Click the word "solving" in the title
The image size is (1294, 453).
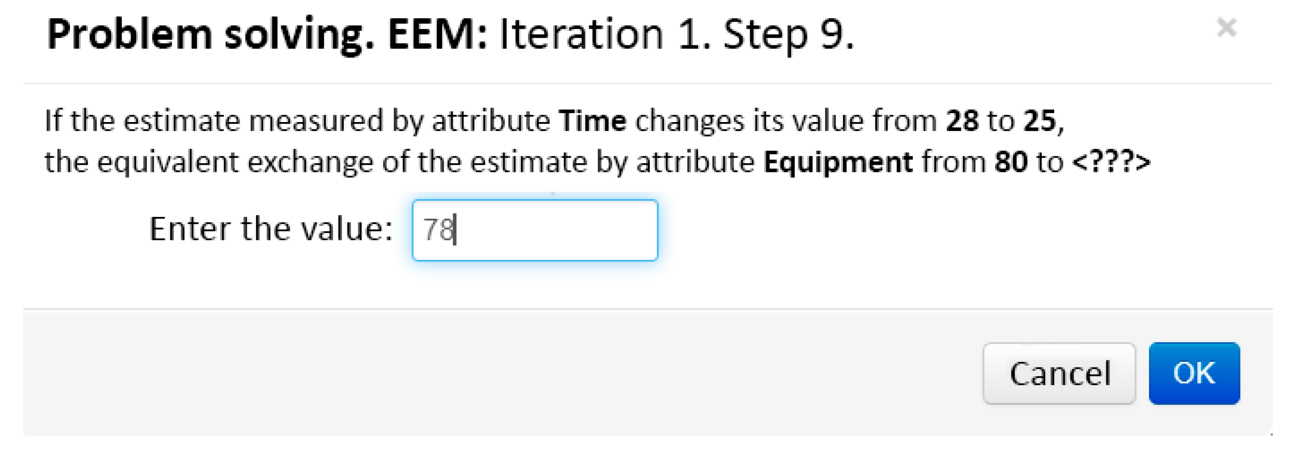[299, 34]
